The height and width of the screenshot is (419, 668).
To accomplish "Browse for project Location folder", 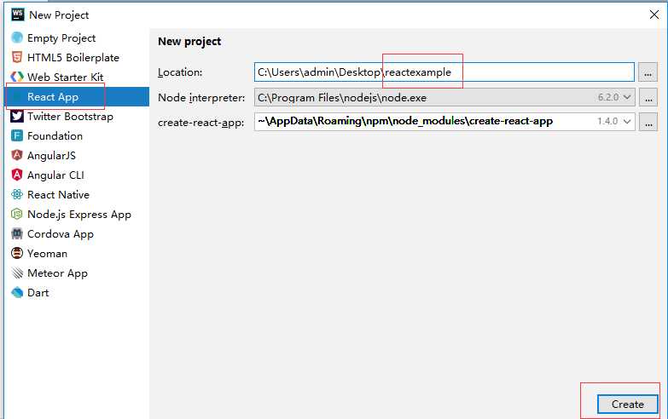I will click(648, 72).
